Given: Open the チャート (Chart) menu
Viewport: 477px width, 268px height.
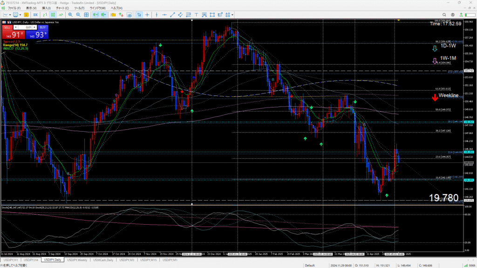Looking at the screenshot, I should tap(61, 8).
